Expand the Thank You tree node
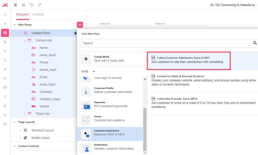This screenshot has width=258, height=155. [x=24, y=114]
